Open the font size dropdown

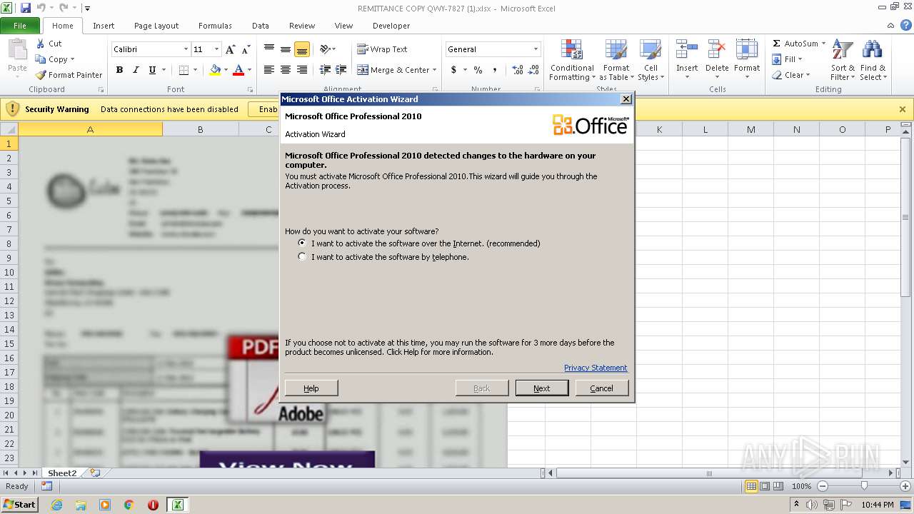[217, 49]
